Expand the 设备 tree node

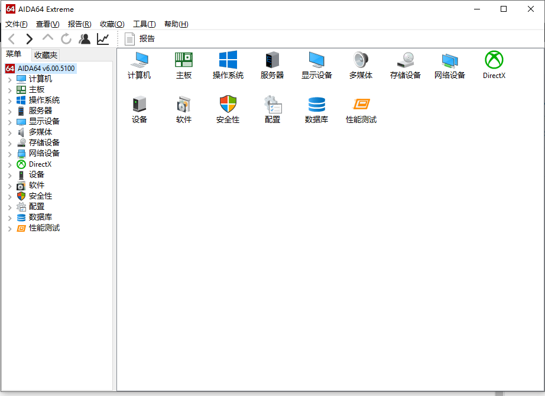click(x=9, y=175)
